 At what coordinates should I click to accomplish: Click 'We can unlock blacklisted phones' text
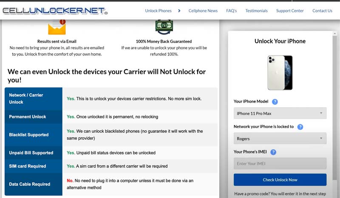(135, 134)
